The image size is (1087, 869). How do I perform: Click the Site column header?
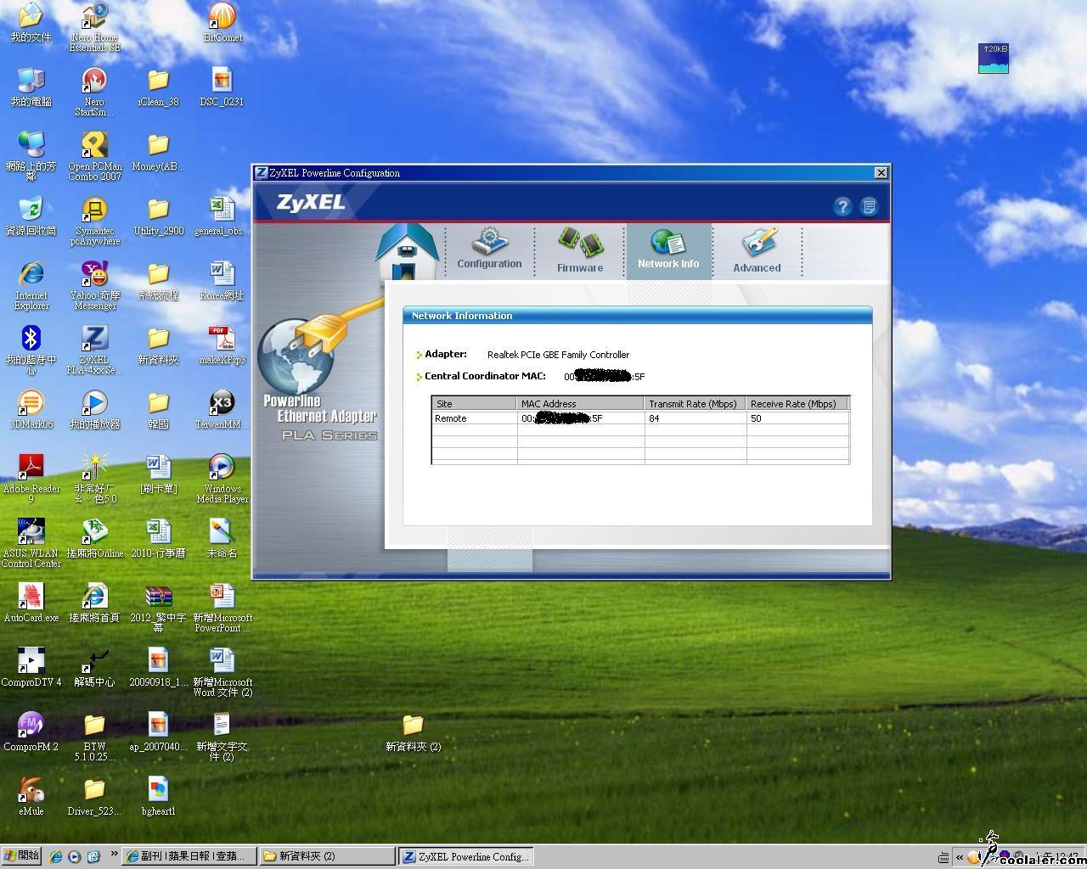(x=474, y=404)
